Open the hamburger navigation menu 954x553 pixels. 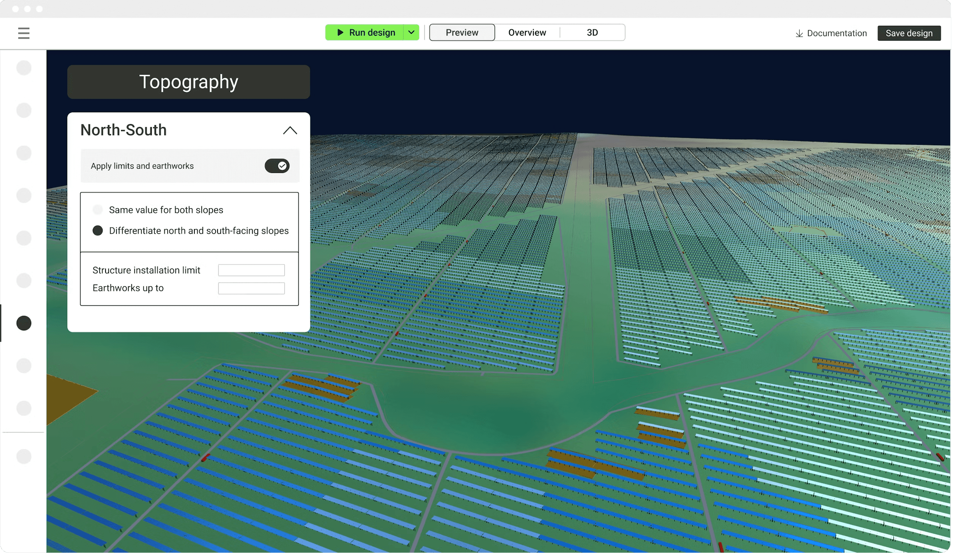pyautogui.click(x=23, y=33)
